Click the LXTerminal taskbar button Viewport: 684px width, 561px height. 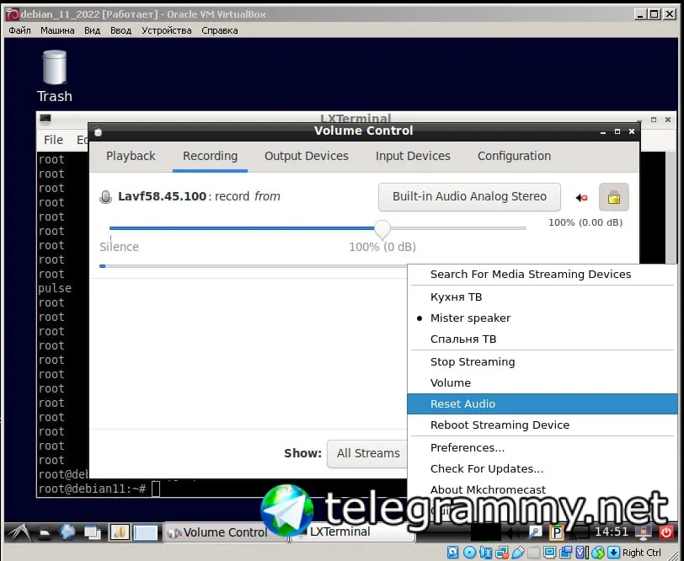(352, 532)
